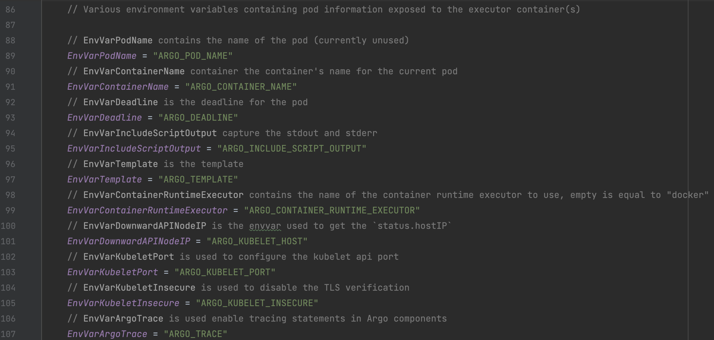Click the "ARGO_CONTAINER_RUNTIME_EXECUTOR" string
The width and height of the screenshot is (714, 340).
click(332, 210)
